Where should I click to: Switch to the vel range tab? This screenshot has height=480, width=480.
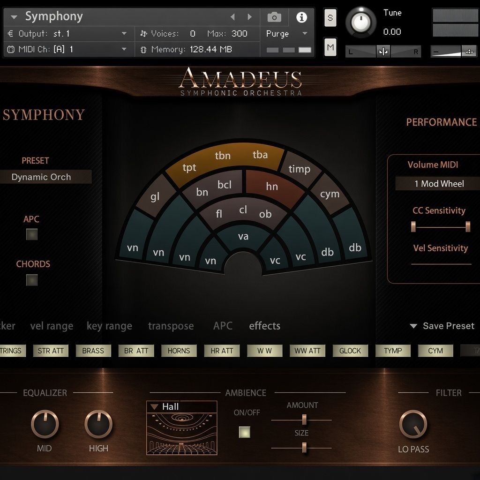[x=52, y=326]
